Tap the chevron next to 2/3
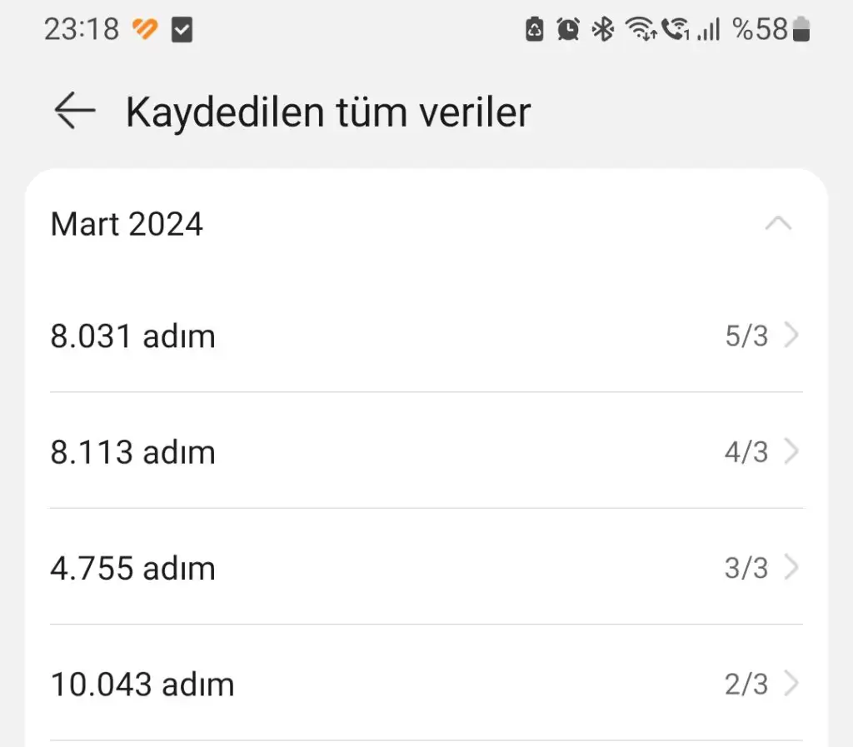853x747 pixels. pos(791,685)
